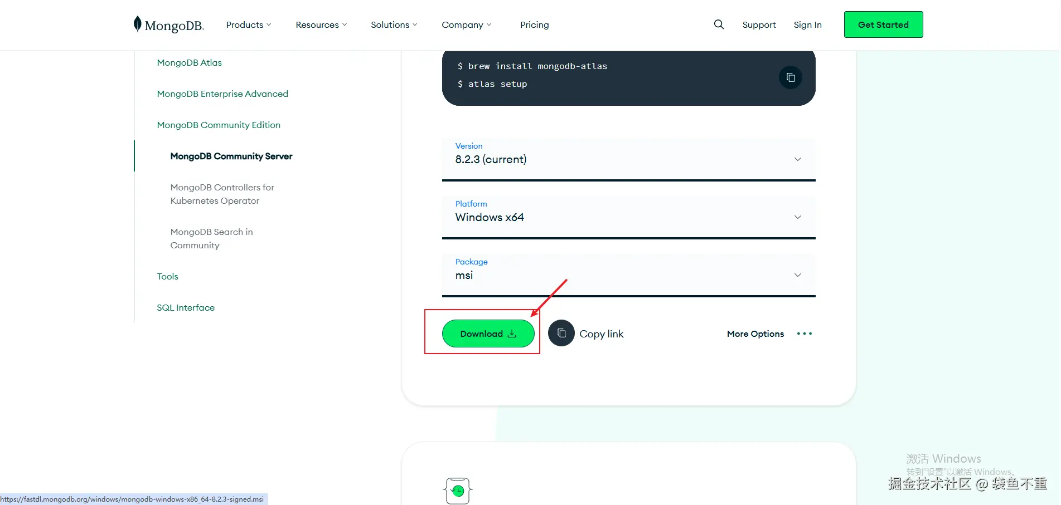
Task: Copy the brew install command snippet
Action: 790,77
